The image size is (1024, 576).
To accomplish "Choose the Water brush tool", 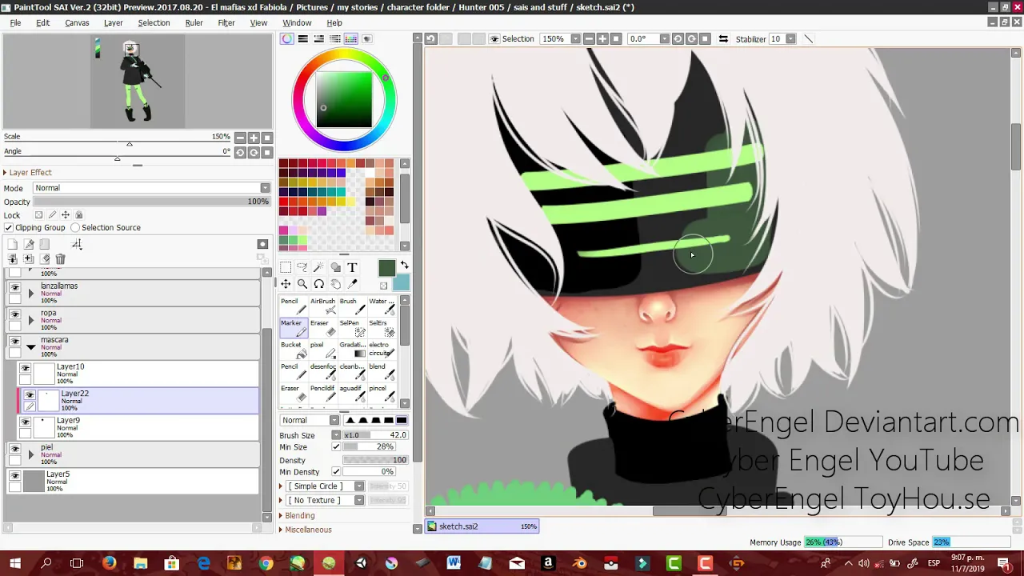I will click(x=382, y=306).
